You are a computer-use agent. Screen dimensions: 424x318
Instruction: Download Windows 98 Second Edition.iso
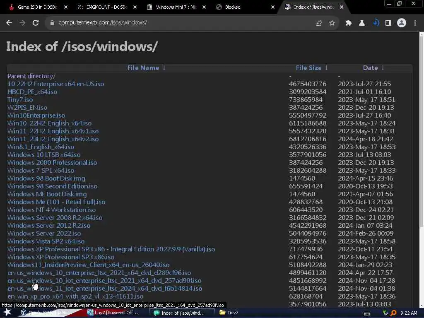point(53,186)
